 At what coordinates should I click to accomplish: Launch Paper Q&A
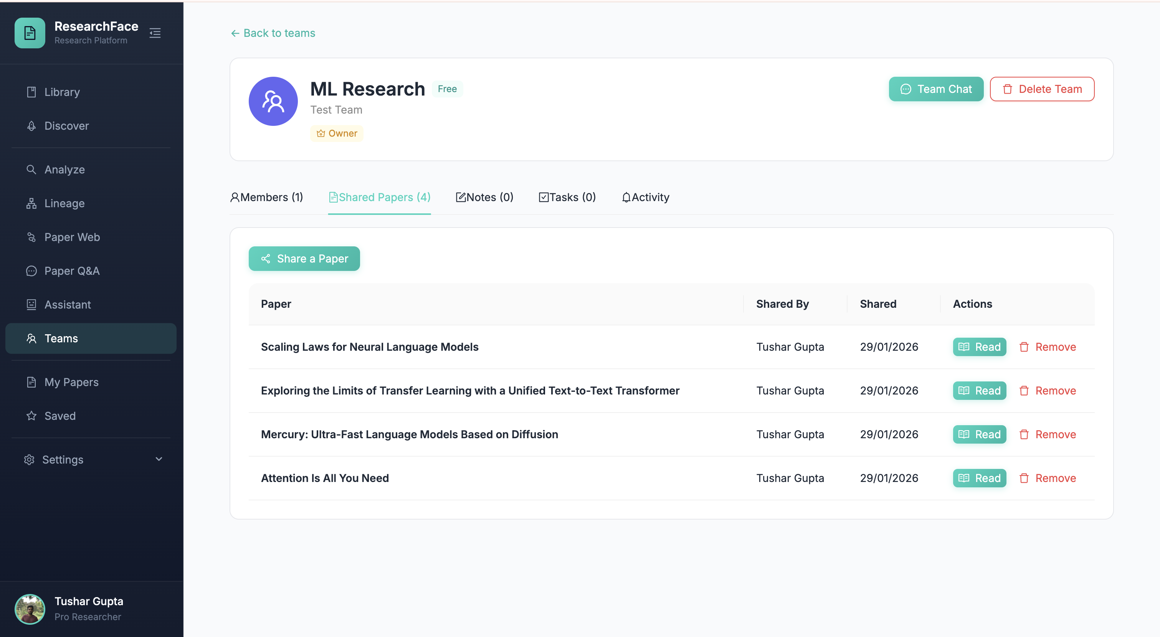pyautogui.click(x=72, y=271)
